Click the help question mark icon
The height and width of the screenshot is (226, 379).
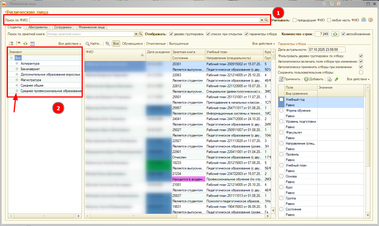click(371, 20)
